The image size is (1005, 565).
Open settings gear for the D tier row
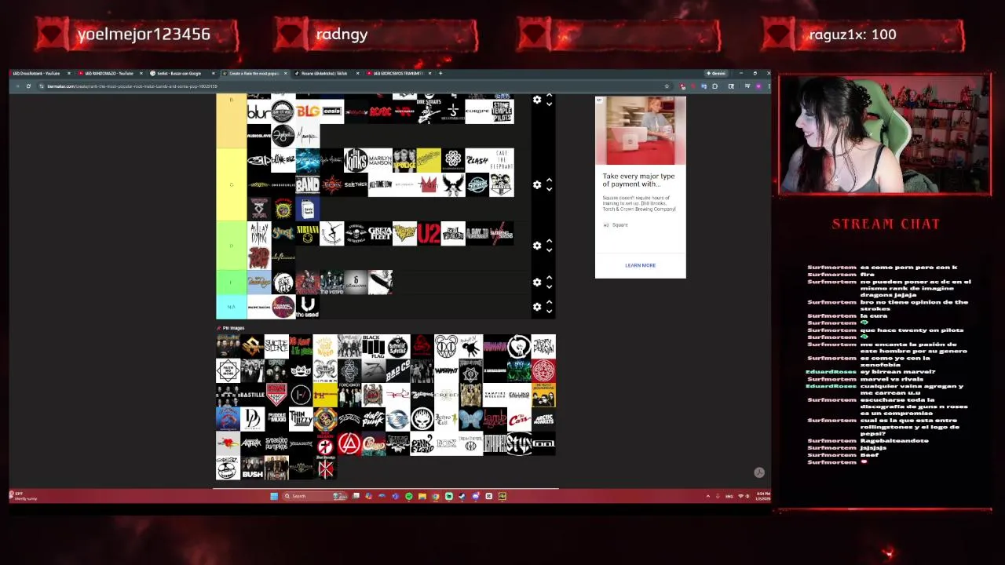[x=537, y=246]
